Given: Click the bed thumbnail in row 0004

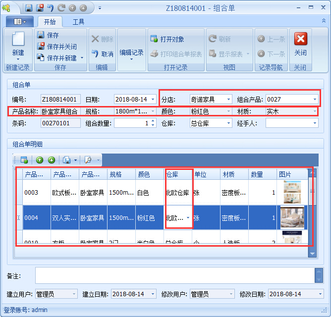Looking at the screenshot, I should pos(291,217).
